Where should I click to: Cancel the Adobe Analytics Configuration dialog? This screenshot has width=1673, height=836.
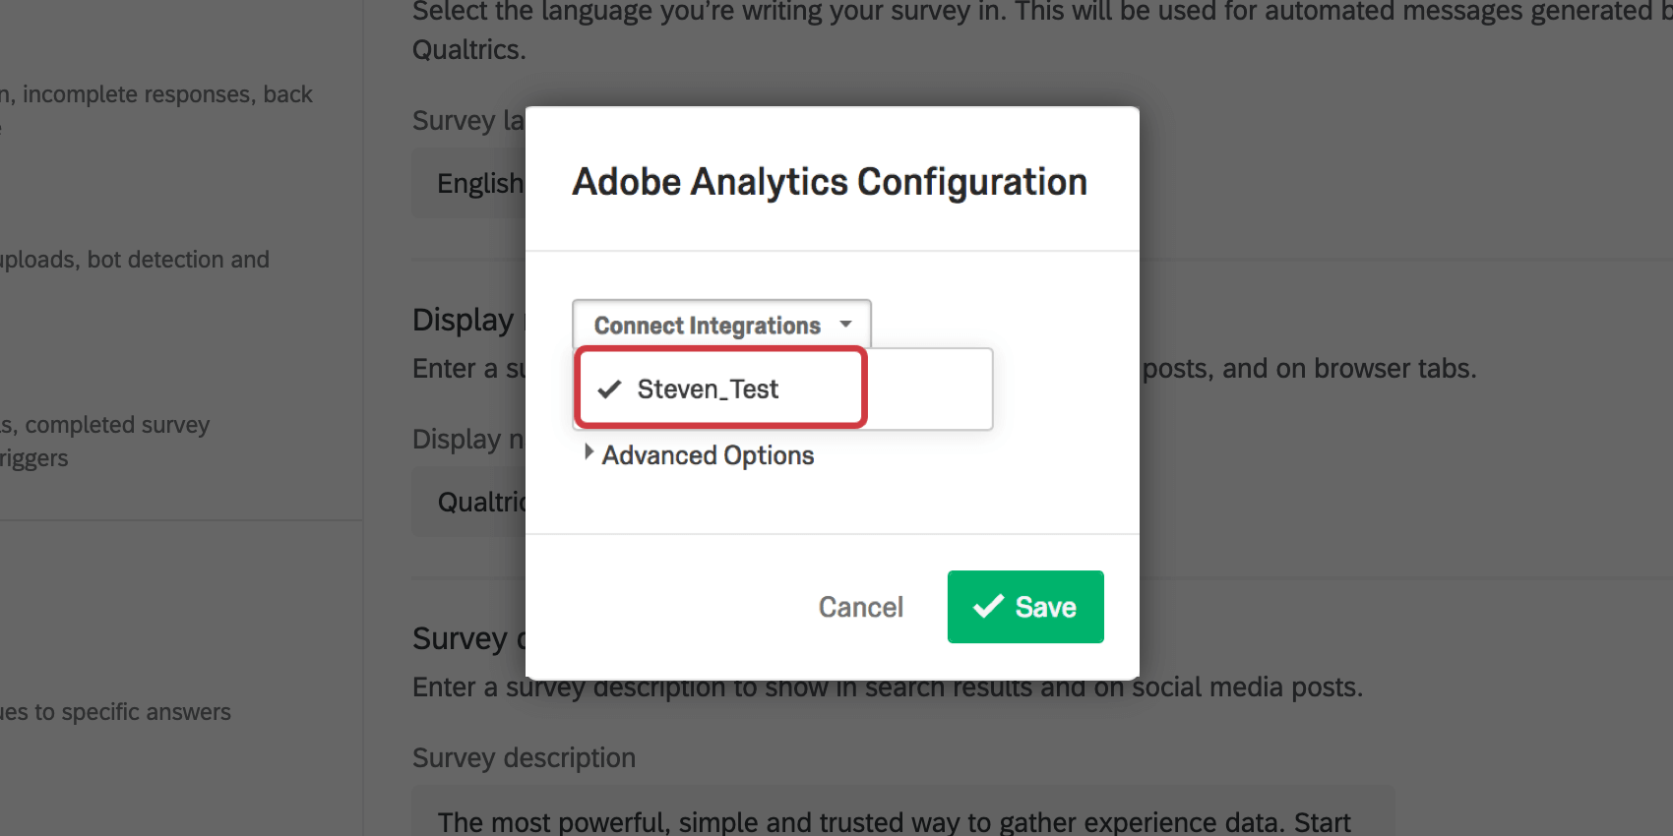click(x=860, y=607)
